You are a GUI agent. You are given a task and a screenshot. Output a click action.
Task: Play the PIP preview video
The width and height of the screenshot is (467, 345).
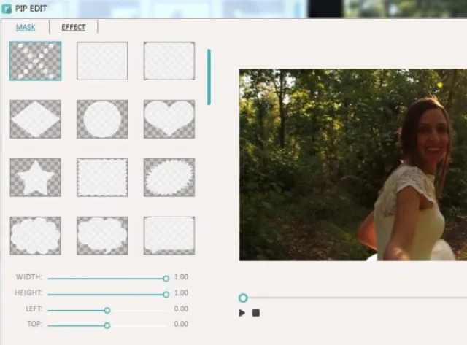[242, 313]
